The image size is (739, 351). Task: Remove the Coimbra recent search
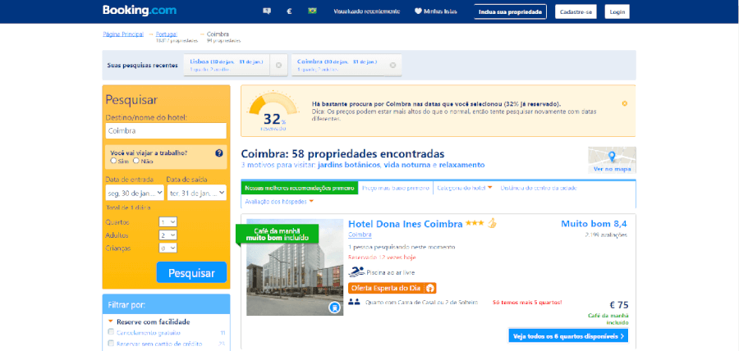(x=392, y=65)
